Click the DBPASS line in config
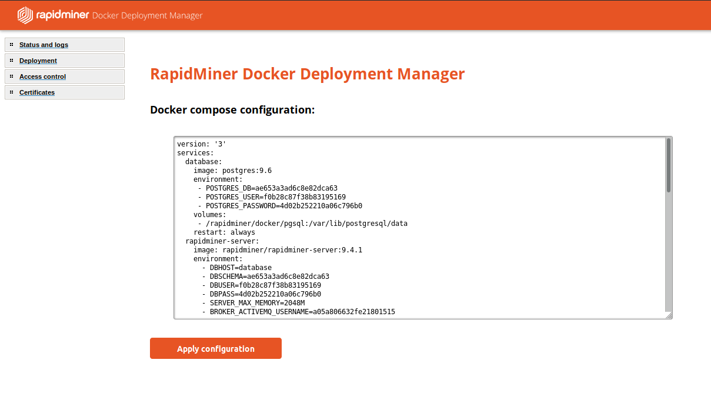This screenshot has height=393, width=711. [261, 294]
